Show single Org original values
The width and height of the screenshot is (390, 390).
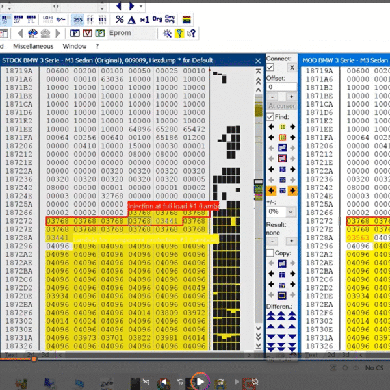(157, 19)
